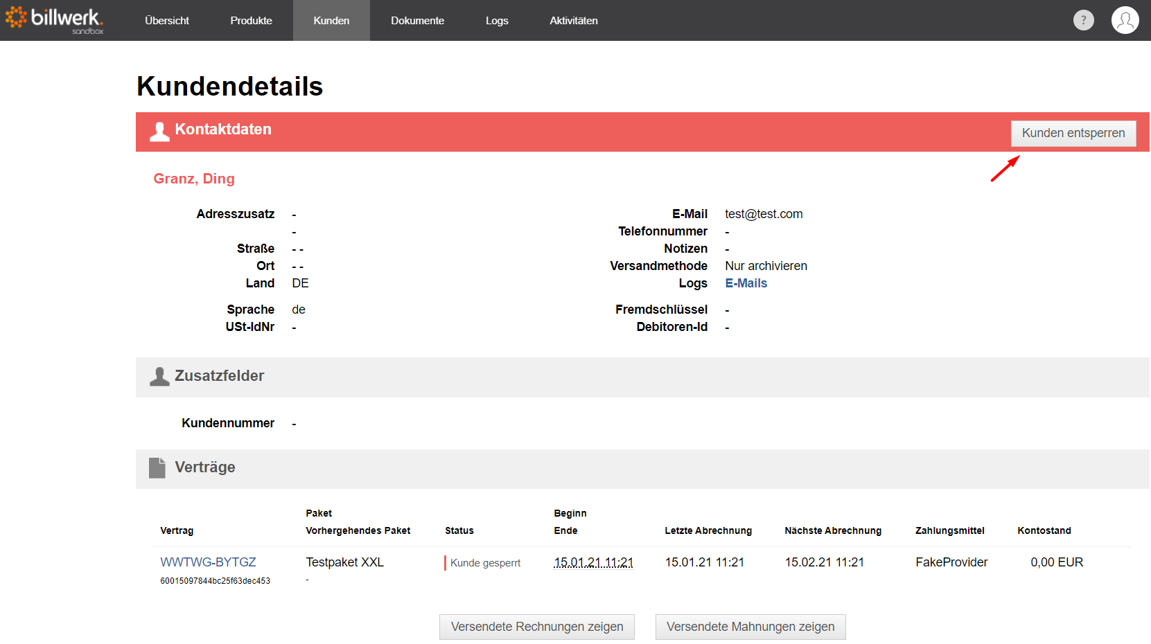This screenshot has width=1151, height=644.
Task: Open the Produkte menu
Action: click(x=251, y=21)
